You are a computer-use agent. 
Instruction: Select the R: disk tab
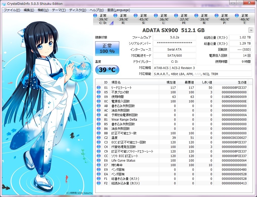tap(123, 19)
